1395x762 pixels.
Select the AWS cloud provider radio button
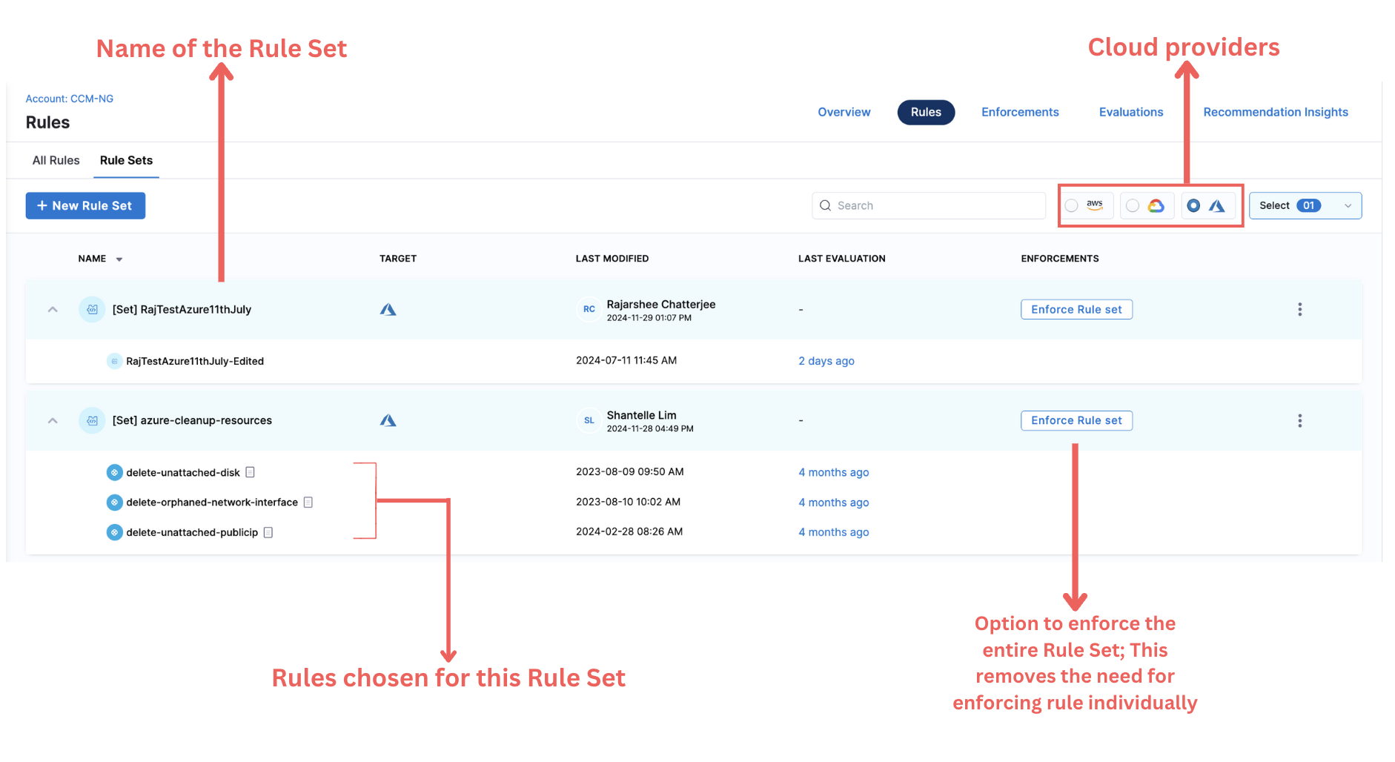(1072, 205)
